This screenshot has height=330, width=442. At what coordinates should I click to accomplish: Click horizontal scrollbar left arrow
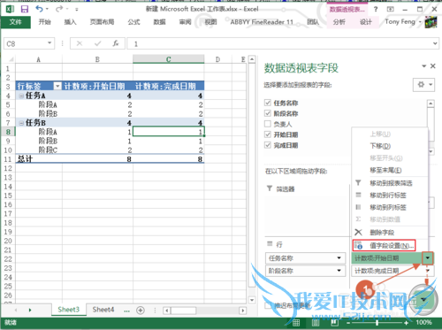(166, 311)
